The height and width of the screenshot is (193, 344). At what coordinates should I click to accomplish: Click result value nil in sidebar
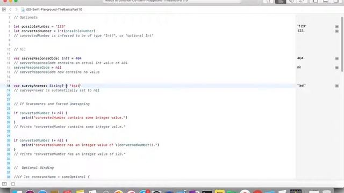[x=299, y=68]
